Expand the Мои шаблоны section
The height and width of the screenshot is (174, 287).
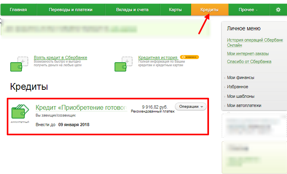[x=241, y=96]
